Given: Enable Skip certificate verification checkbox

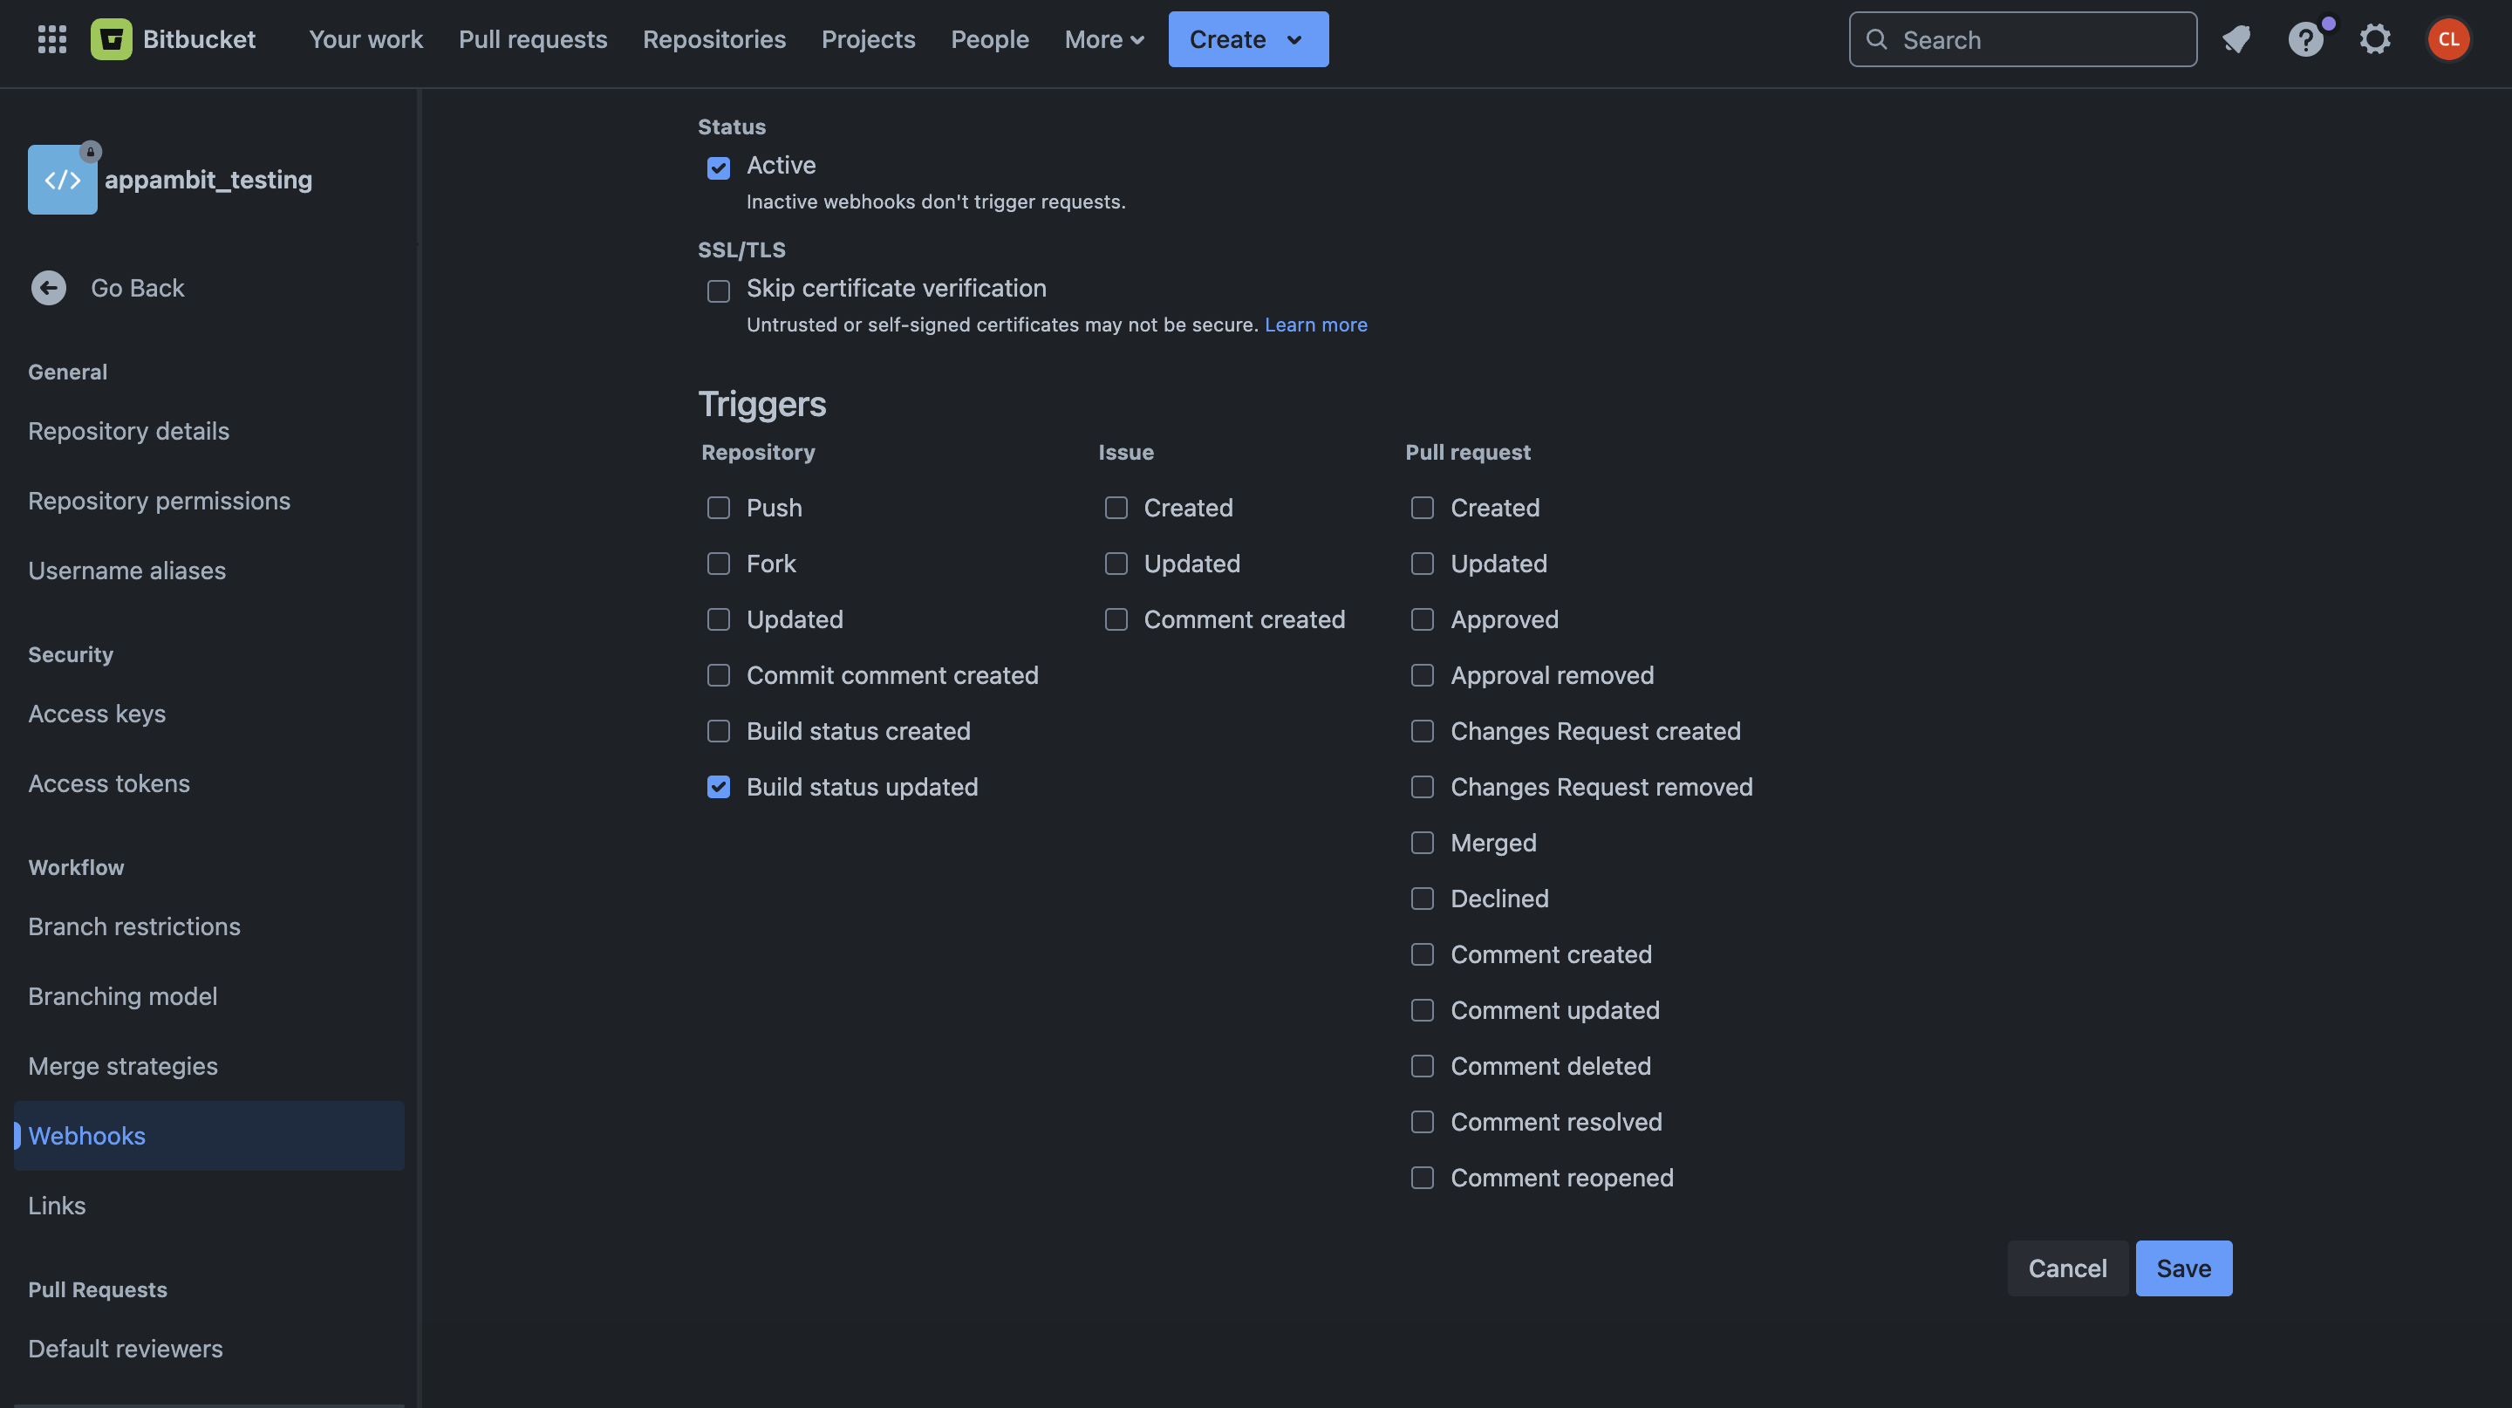Looking at the screenshot, I should [719, 290].
